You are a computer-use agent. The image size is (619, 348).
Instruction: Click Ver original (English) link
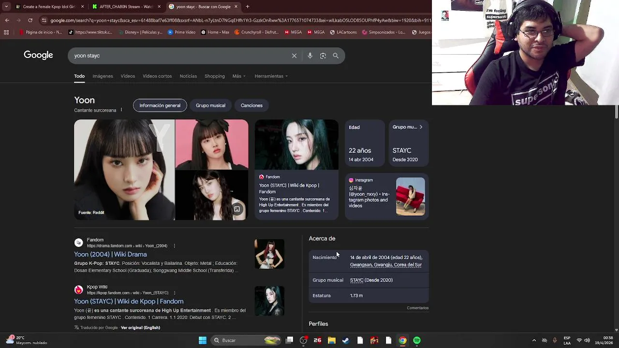point(140,328)
